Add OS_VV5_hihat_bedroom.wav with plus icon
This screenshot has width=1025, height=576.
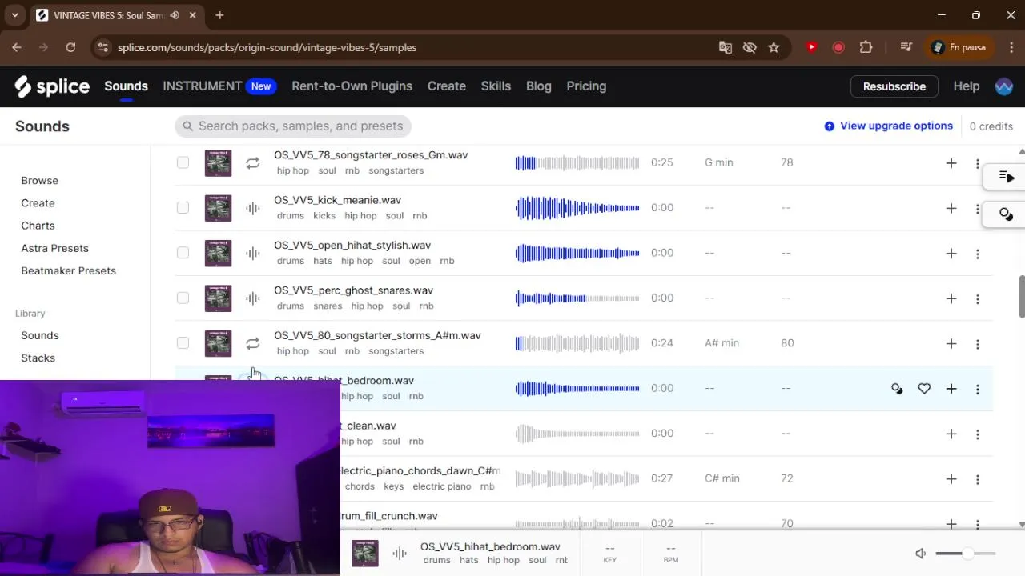click(x=951, y=389)
